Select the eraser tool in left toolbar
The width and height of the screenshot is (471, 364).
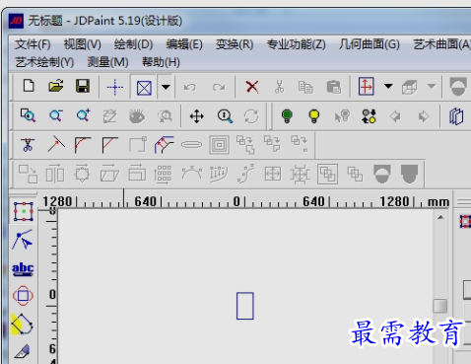pos(22,352)
